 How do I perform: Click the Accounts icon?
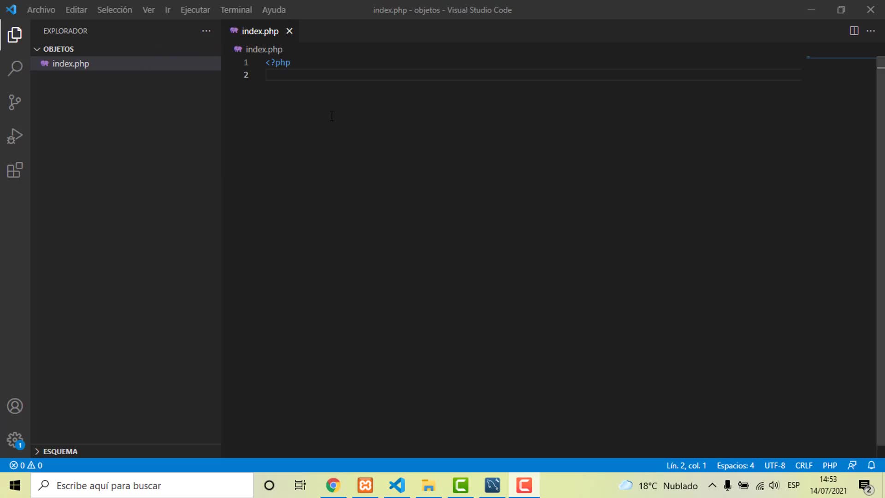click(x=15, y=406)
